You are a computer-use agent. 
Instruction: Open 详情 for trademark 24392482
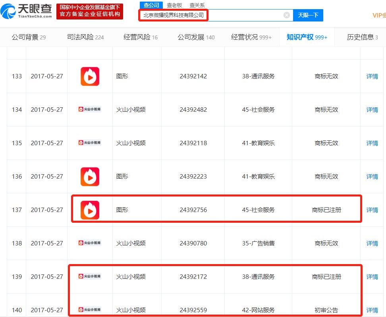tap(372, 110)
